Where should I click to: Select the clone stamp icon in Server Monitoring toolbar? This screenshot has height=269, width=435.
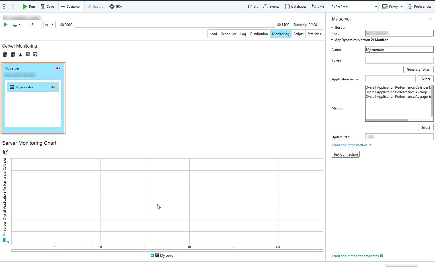(x=20, y=54)
